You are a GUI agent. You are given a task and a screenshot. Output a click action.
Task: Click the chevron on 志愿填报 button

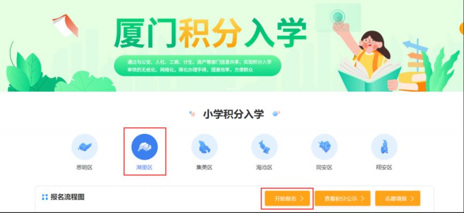coord(412,199)
